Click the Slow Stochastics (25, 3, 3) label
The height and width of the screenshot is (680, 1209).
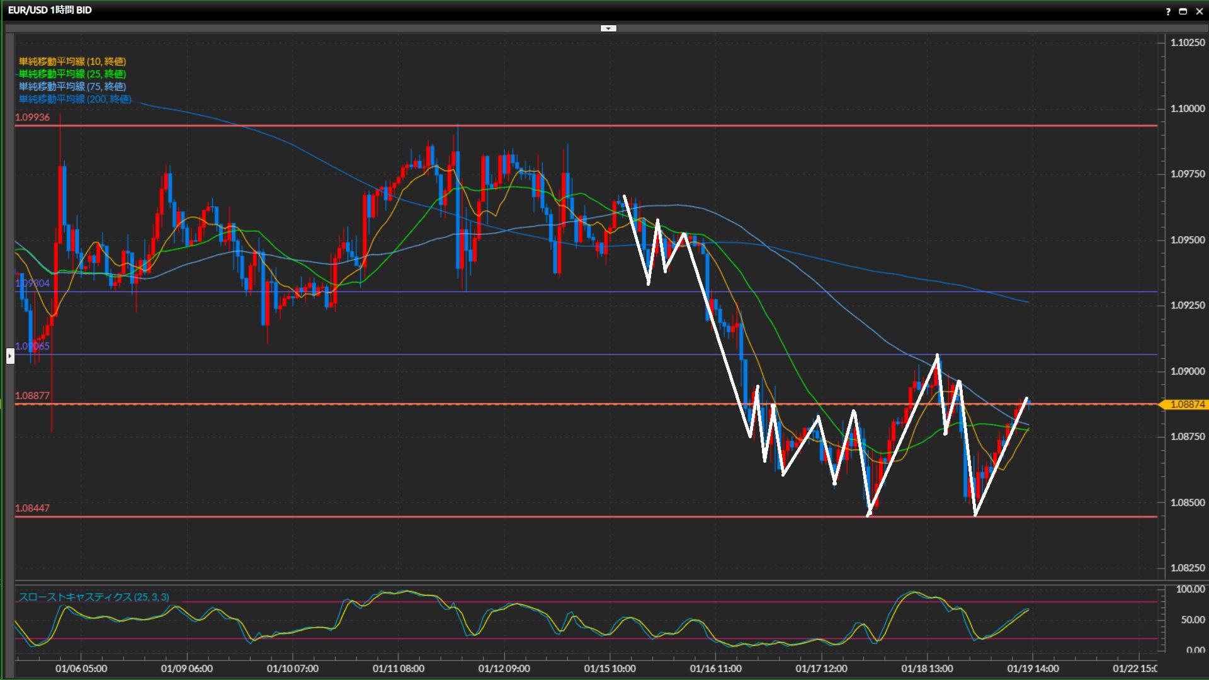pyautogui.click(x=94, y=597)
